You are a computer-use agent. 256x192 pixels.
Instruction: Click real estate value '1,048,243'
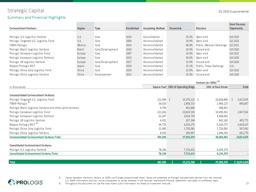pyautogui.click(x=222, y=133)
